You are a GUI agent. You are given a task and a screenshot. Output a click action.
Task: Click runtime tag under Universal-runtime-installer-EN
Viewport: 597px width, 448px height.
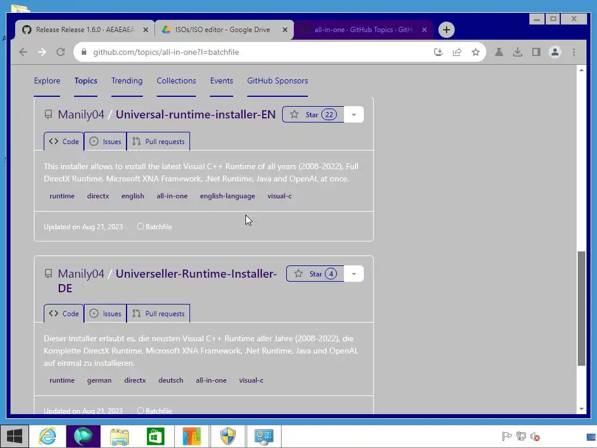point(62,196)
